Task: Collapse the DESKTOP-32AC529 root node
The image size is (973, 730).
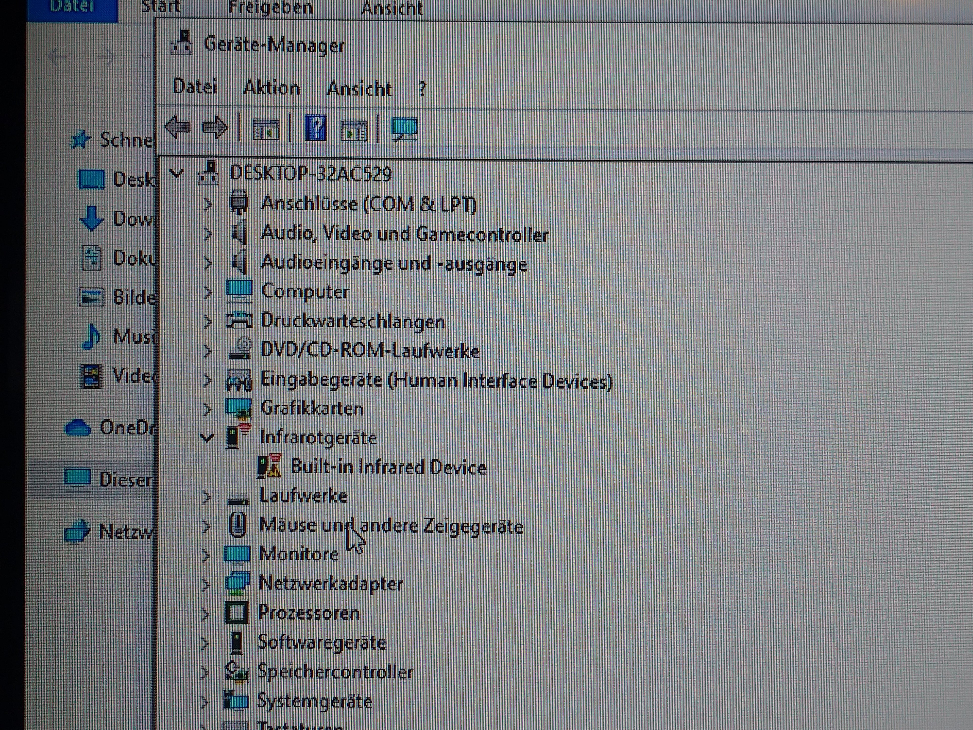Action: (176, 174)
